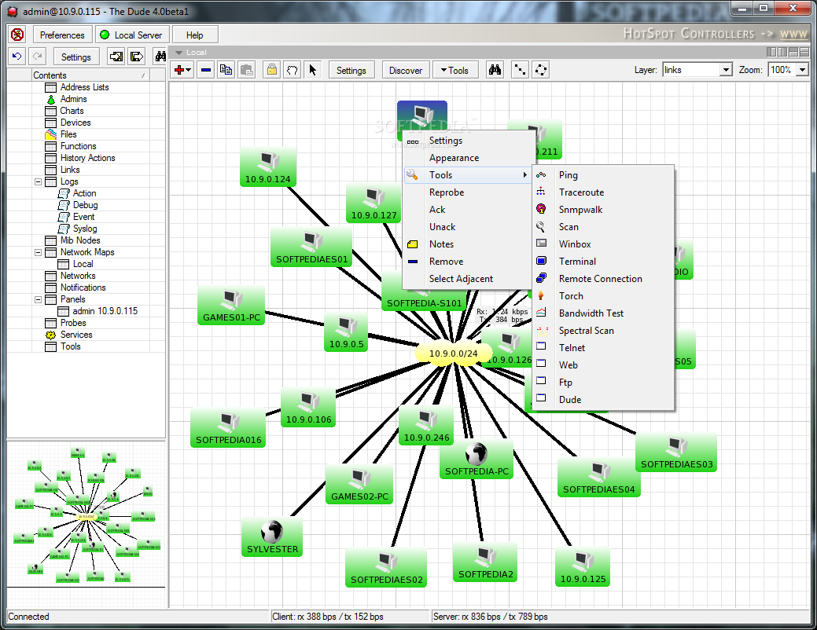The width and height of the screenshot is (817, 630).
Task: Choose Ping from the Tools submenu
Action: pyautogui.click(x=568, y=175)
